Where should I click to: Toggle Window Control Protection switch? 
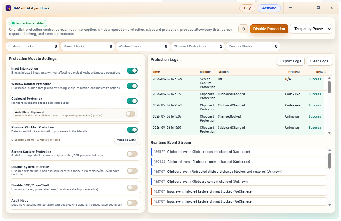(132, 86)
